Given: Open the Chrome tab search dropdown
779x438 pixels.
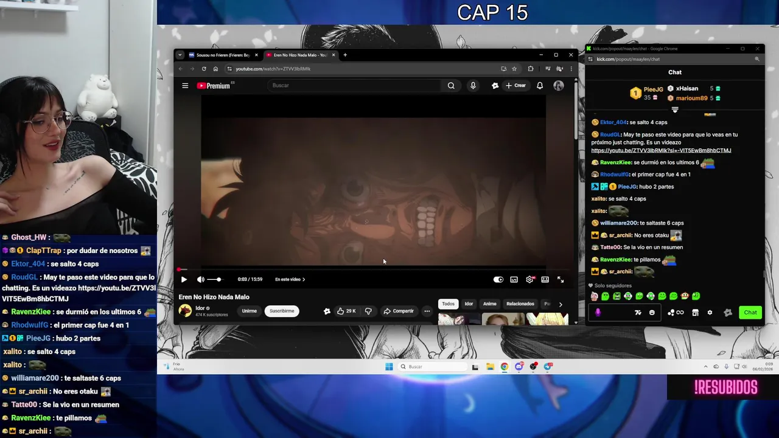Looking at the screenshot, I should tap(180, 55).
